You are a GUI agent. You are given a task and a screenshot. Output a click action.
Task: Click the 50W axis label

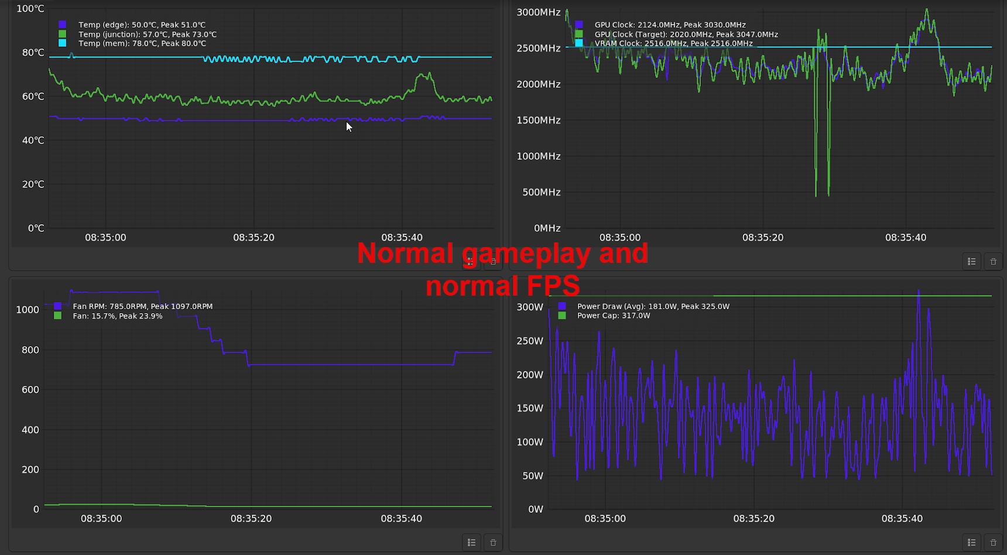[533, 476]
